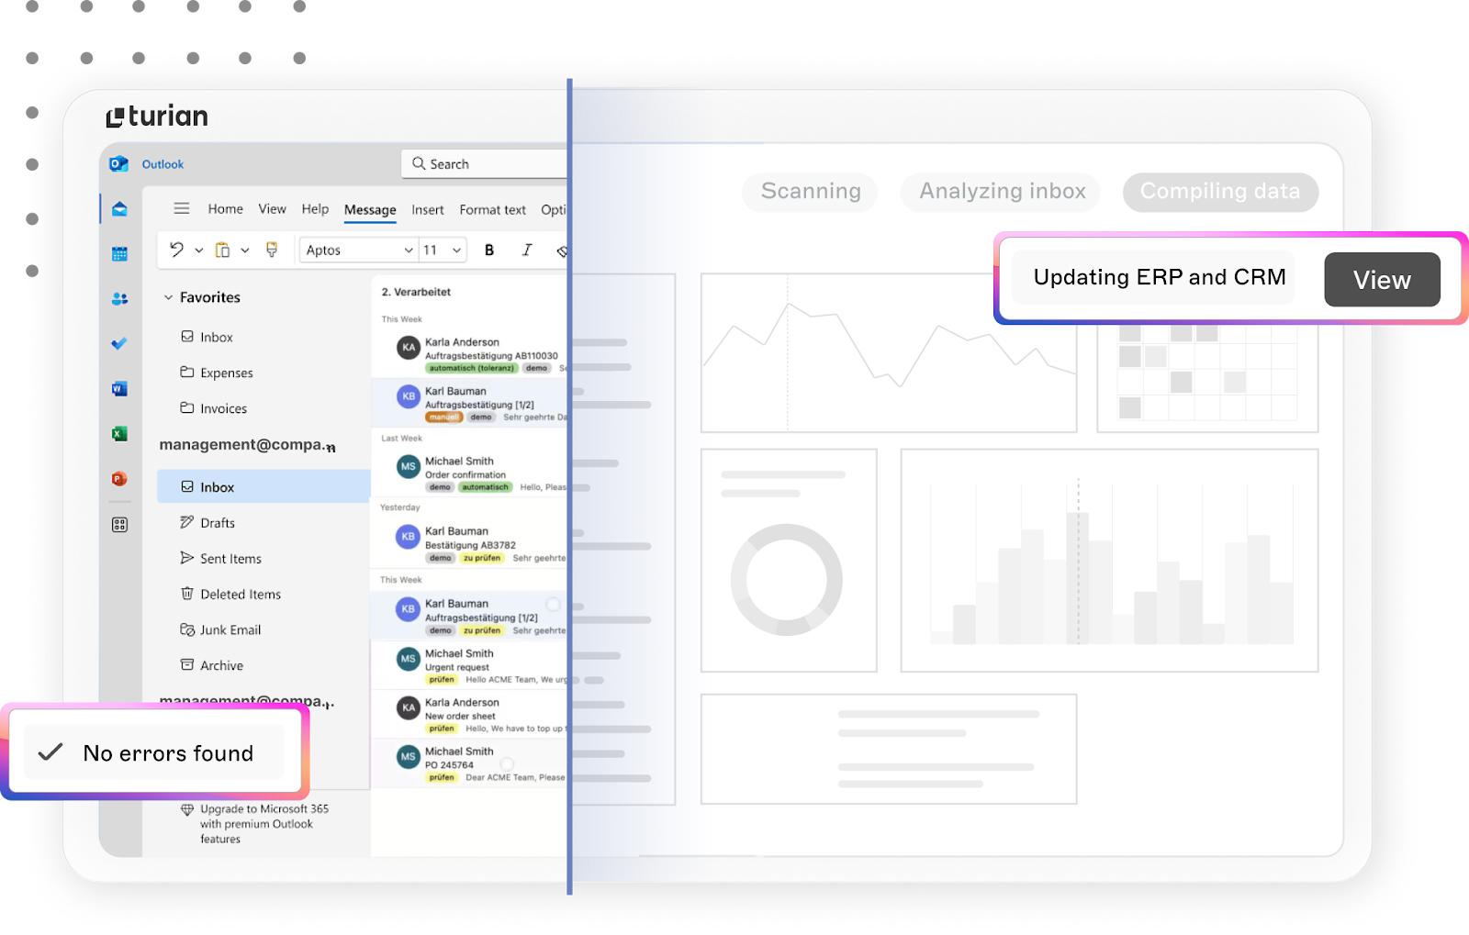The height and width of the screenshot is (935, 1469).
Task: Toggle the hamburger navigation menu
Action: pyautogui.click(x=182, y=208)
